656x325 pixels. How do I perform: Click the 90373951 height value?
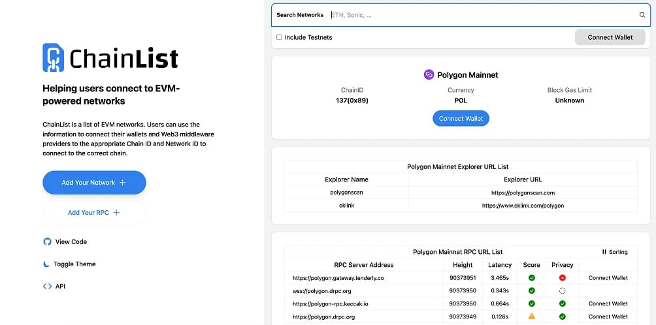click(x=463, y=278)
